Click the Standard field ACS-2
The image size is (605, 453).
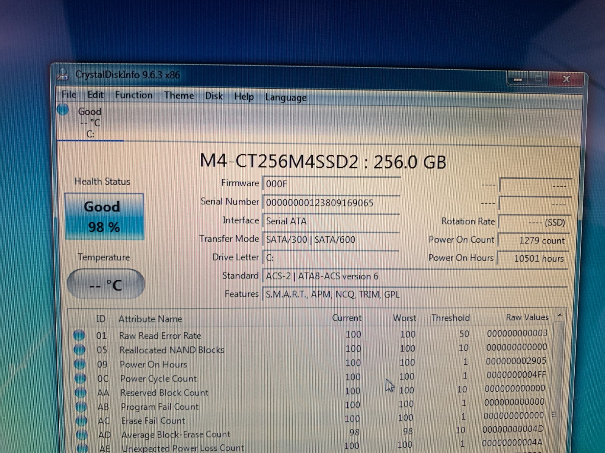pos(415,276)
